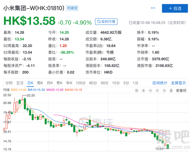Screen dimensions: 192x152
Task: Select the 季K chart tab
Action: tap(60, 83)
